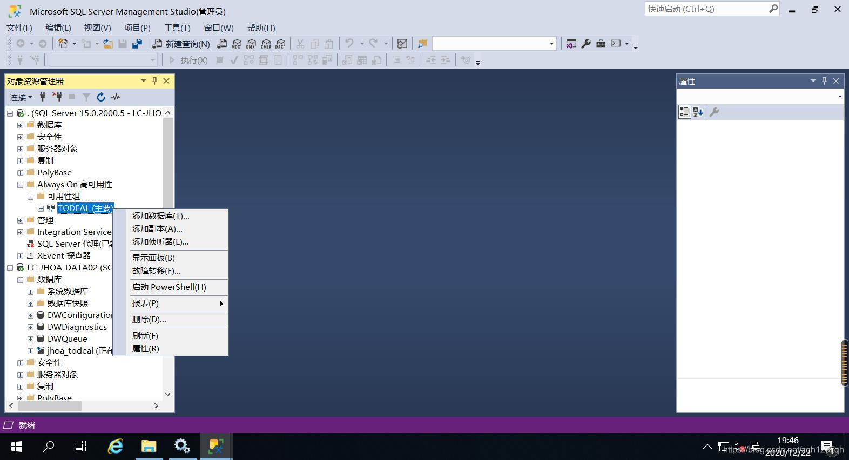Pin the Object Explorer panel

[x=154, y=80]
